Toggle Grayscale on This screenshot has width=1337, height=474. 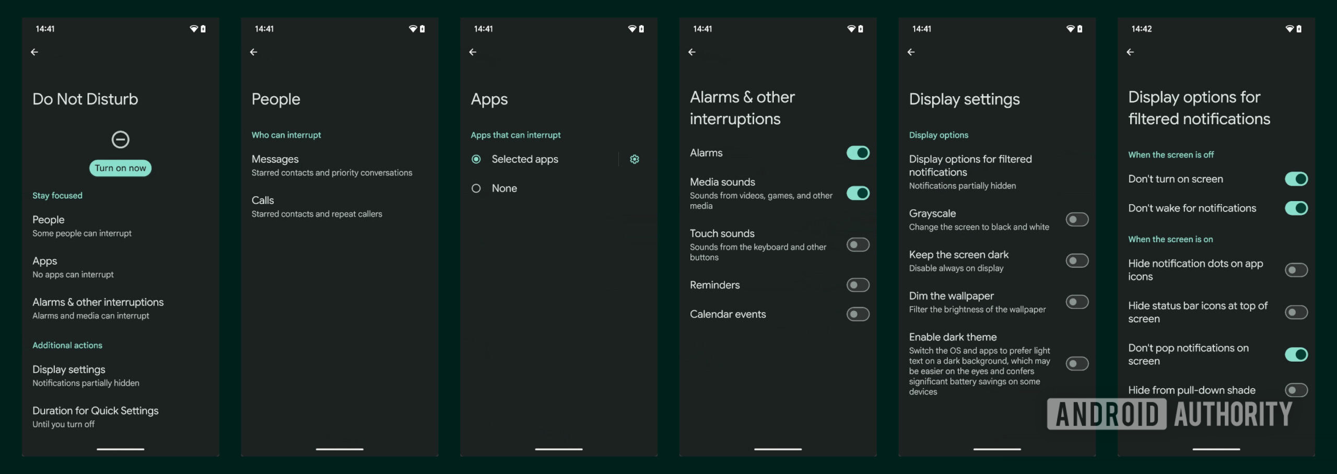click(x=1076, y=219)
